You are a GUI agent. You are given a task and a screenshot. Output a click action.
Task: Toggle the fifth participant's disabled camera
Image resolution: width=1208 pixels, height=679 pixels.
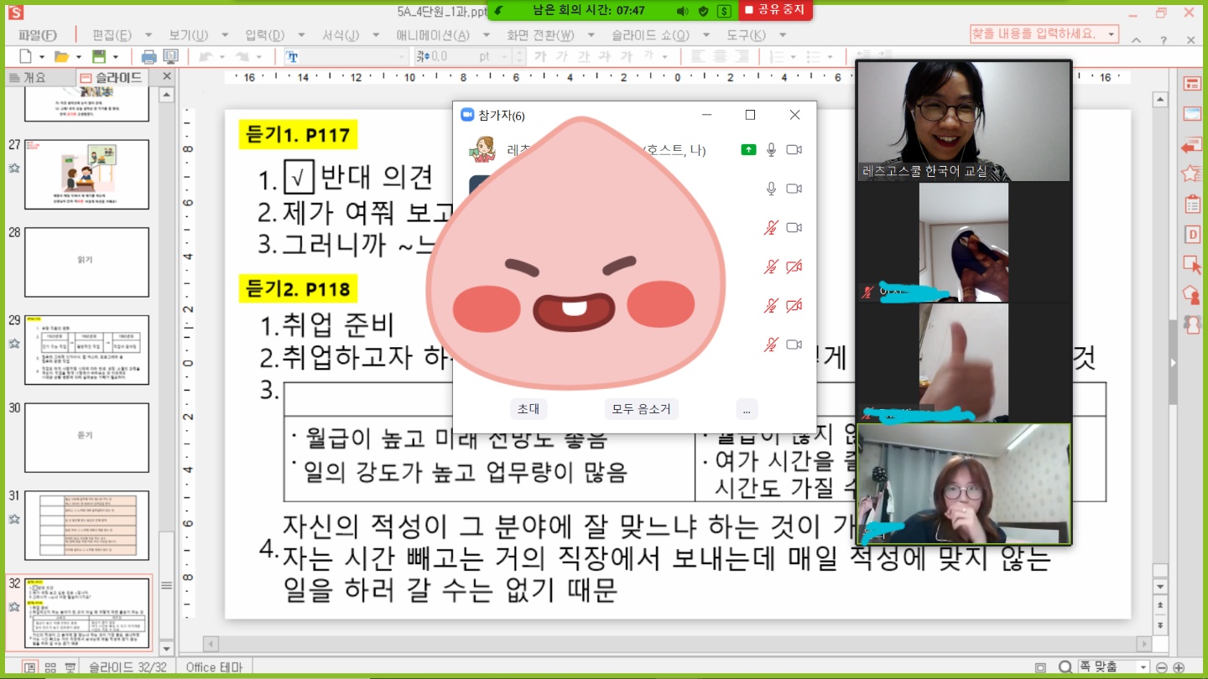(794, 305)
